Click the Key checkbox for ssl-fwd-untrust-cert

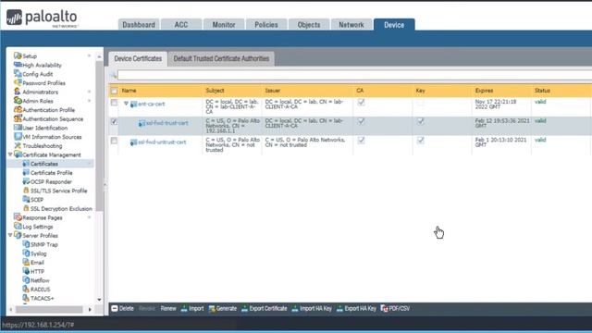421,140
